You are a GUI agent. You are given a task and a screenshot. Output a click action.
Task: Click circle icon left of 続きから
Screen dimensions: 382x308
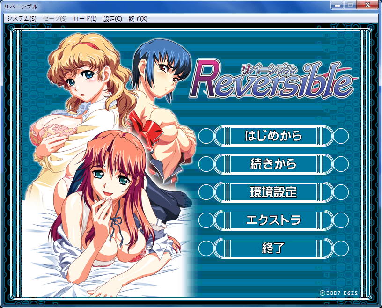pyautogui.click(x=206, y=164)
